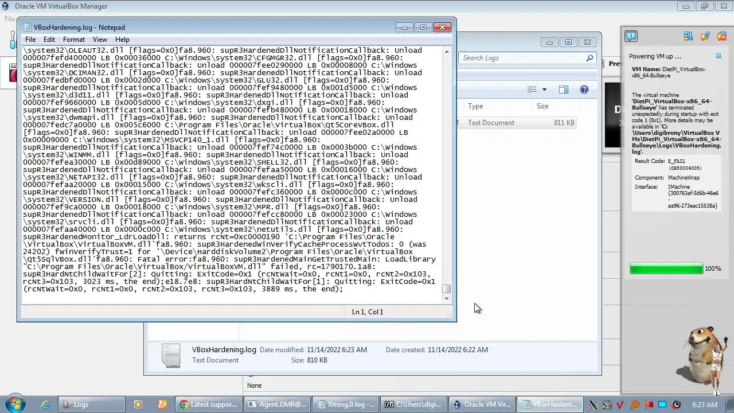Viewport: 734px width, 413px height.
Task: Close the Logs Explorer window
Action: click(587, 42)
